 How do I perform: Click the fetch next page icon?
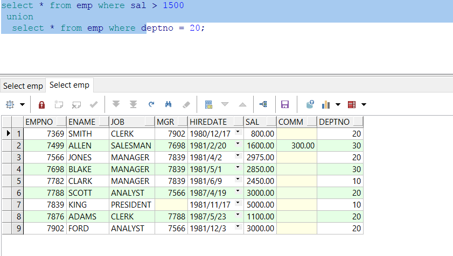tap(116, 104)
